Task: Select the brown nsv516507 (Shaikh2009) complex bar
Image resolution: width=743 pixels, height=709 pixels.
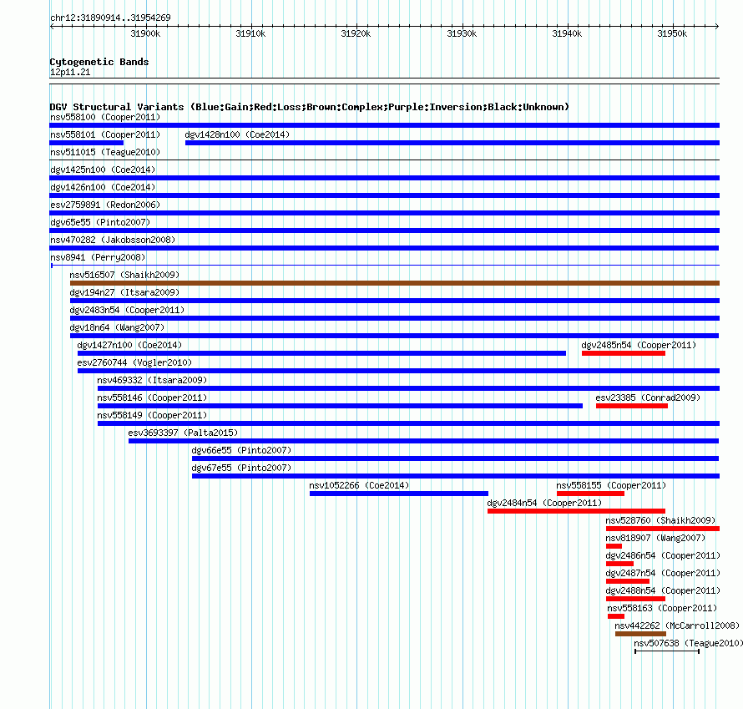Action: (x=395, y=283)
